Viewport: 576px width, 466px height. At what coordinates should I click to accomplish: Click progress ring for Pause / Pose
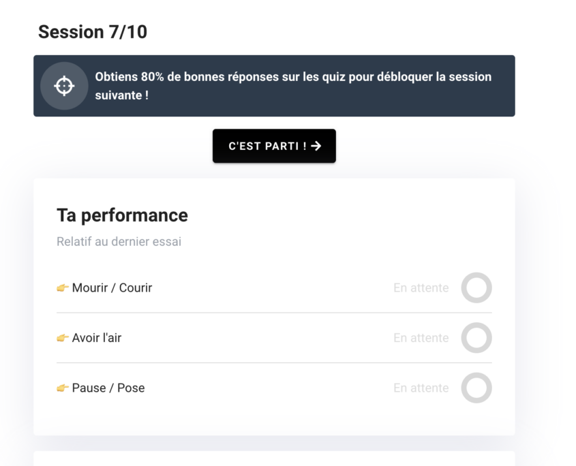click(x=476, y=388)
